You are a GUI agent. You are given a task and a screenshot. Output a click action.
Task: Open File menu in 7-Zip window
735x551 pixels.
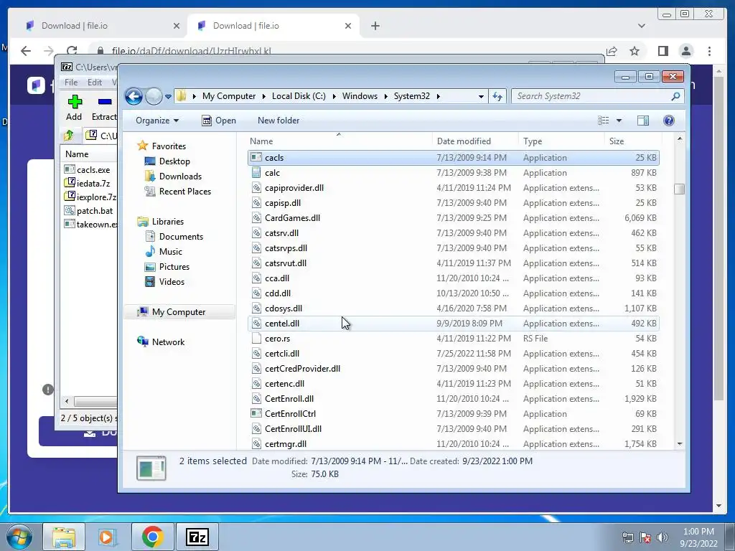[x=71, y=83]
